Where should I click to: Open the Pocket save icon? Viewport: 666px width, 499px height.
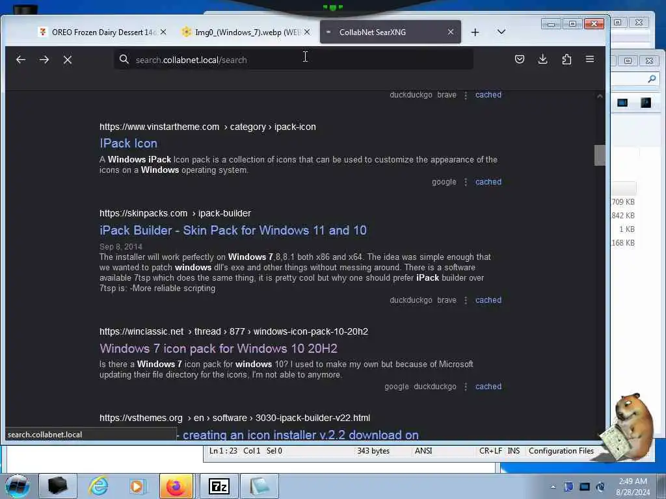click(520, 59)
